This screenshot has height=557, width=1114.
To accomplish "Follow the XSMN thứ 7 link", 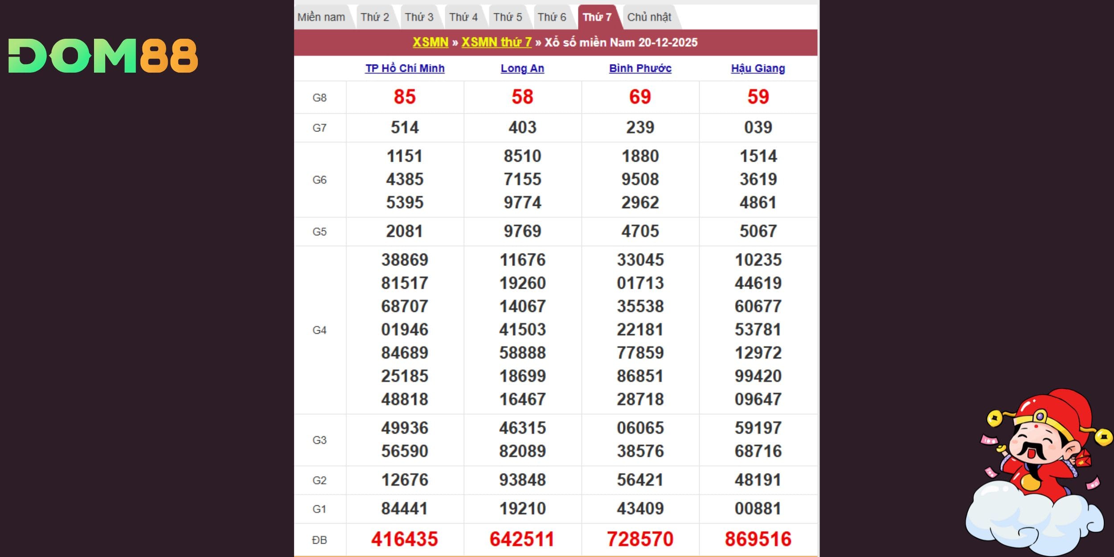I will [x=496, y=42].
